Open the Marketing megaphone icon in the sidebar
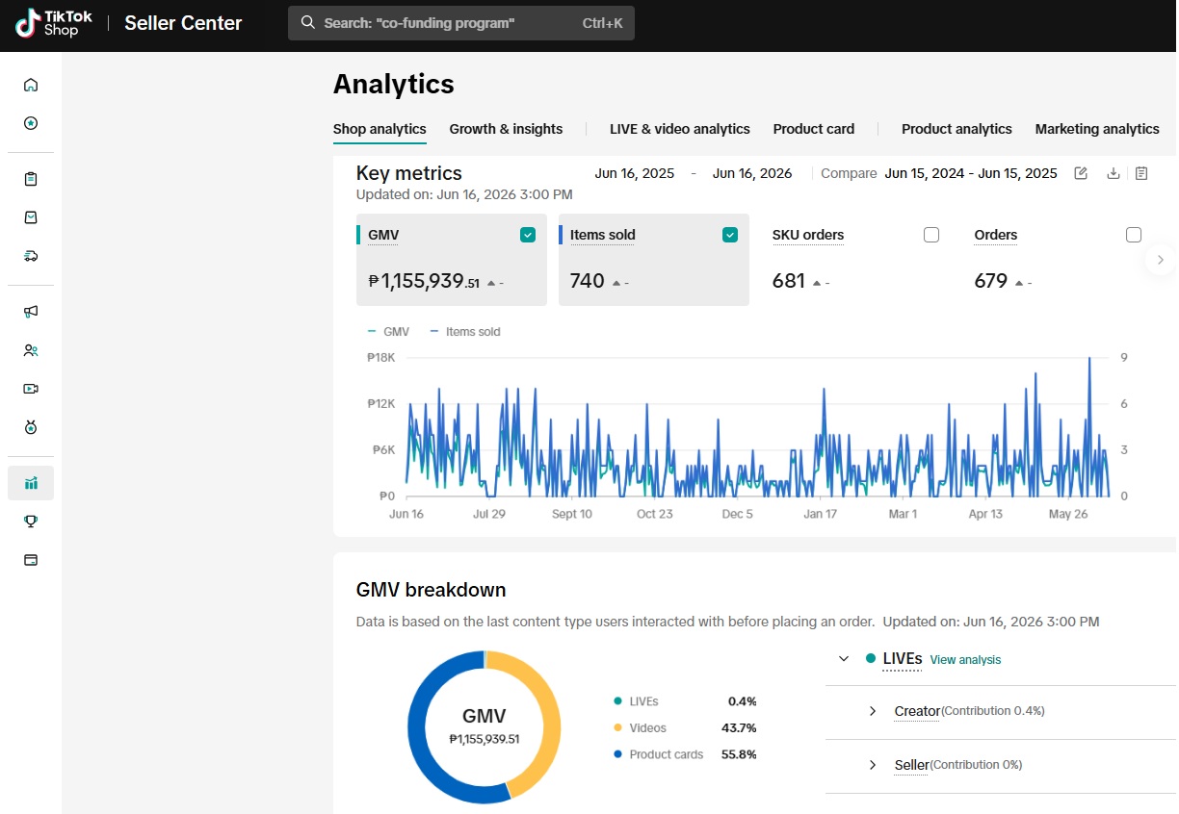This screenshot has height=814, width=1179. tap(31, 312)
